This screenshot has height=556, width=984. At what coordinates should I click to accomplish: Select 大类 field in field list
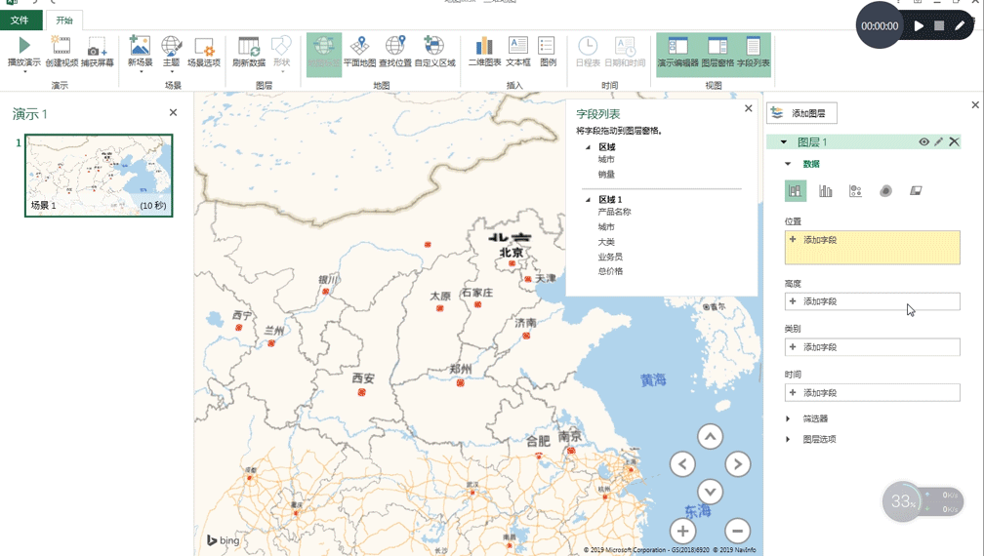pos(606,242)
